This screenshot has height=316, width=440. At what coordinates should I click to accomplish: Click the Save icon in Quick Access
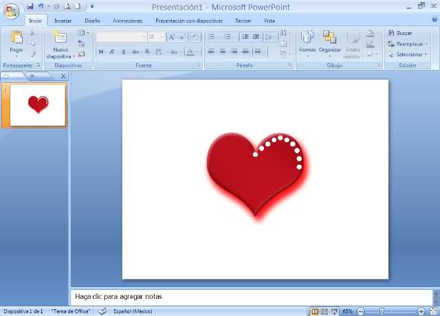(30, 6)
